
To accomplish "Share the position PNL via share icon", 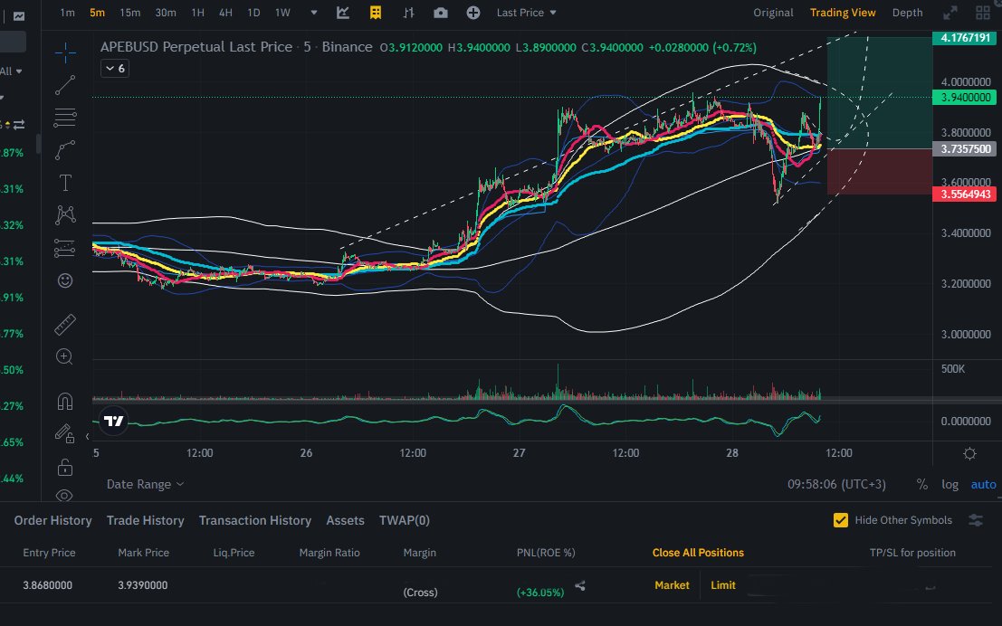I will [x=579, y=585].
